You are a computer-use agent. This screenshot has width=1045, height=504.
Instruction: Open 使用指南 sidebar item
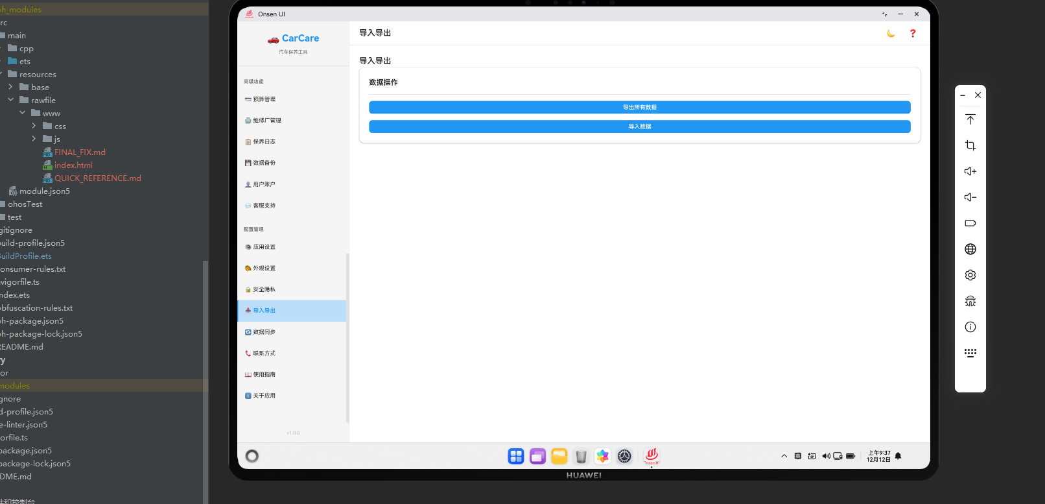click(x=292, y=374)
